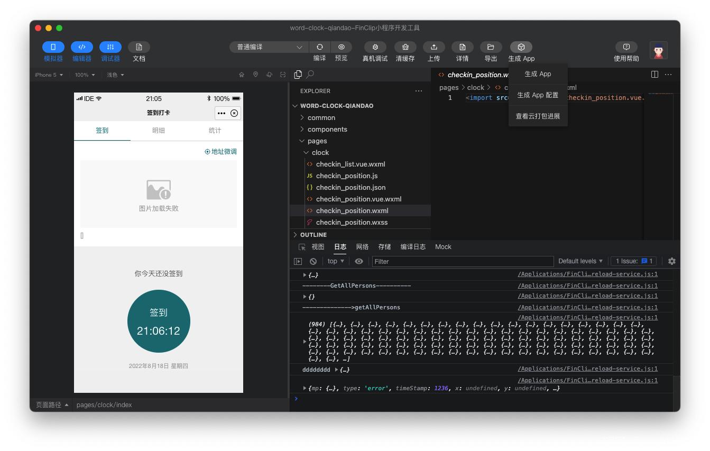Open the 详情 details icon
Viewport: 710px width, 451px height.
(463, 47)
